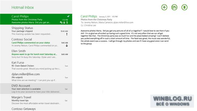Open the DVD Account email
197x111 pixels.
36,89
